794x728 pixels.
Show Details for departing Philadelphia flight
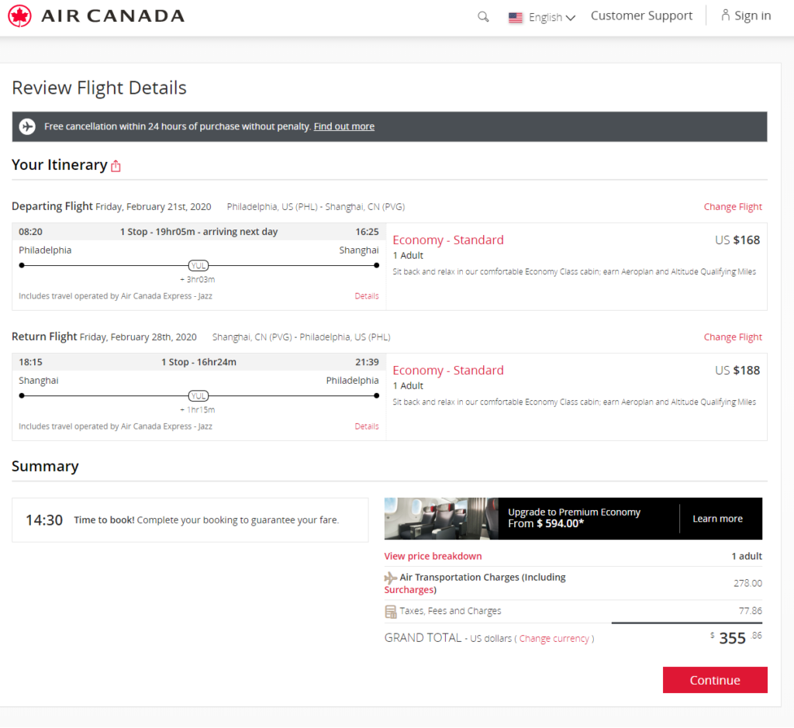tap(367, 296)
